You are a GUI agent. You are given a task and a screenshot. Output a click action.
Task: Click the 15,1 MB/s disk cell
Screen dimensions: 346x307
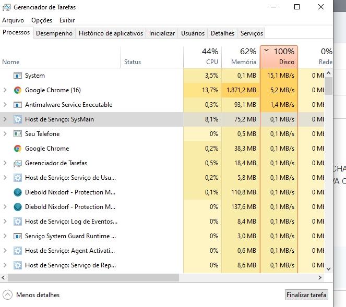click(x=279, y=76)
